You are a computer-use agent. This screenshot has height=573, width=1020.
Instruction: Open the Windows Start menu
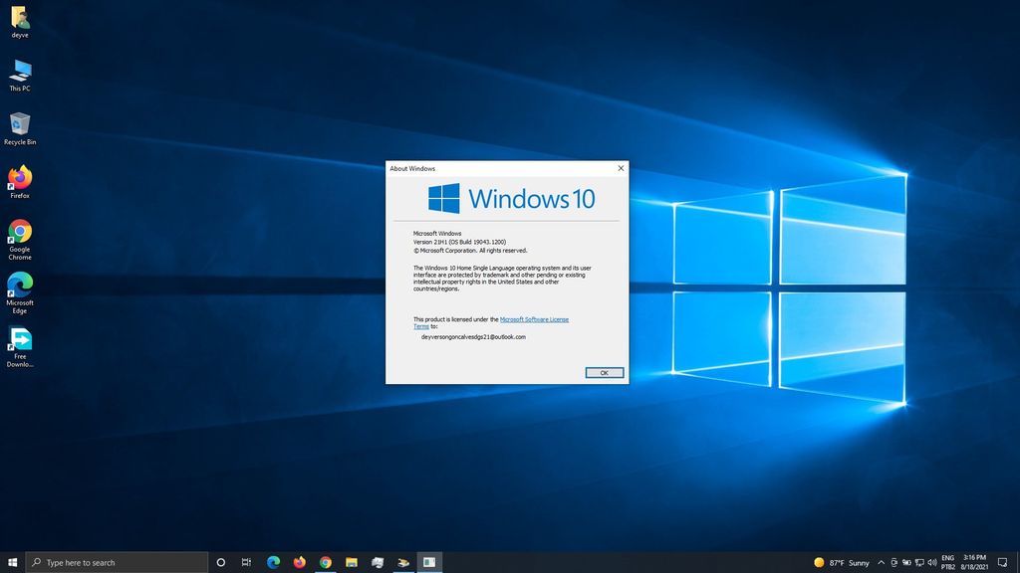point(12,562)
